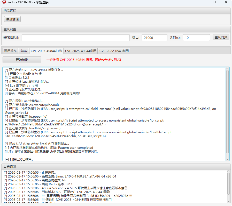Click warning line '当前版本在 CVE-2025-49844 受影响范围内'
The height and width of the screenshot is (206, 232).
point(42,93)
